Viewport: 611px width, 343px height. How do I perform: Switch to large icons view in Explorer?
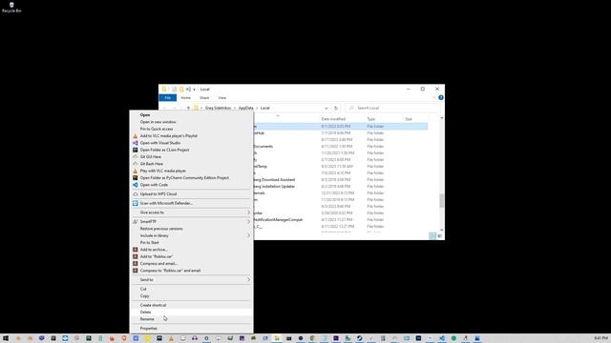click(439, 236)
